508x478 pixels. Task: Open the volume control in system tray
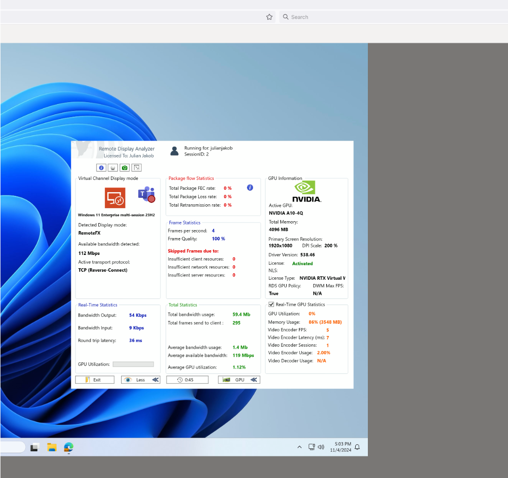click(x=321, y=447)
